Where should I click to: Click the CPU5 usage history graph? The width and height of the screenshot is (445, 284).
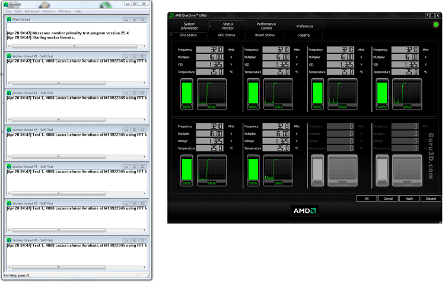pyautogui.click(x=278, y=171)
